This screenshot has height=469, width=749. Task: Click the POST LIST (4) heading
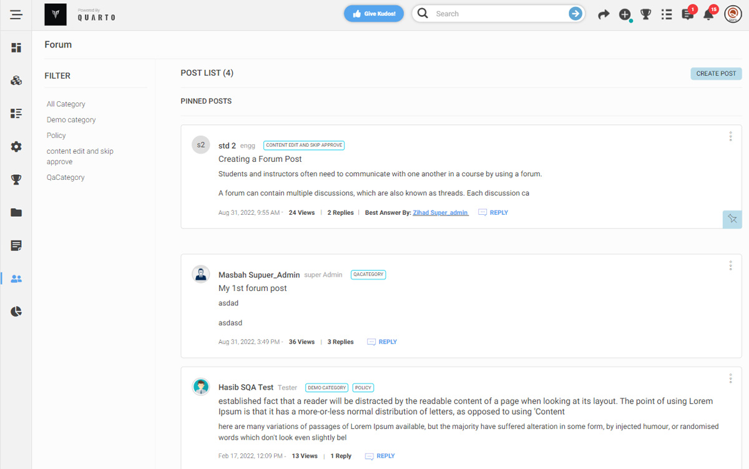tap(207, 73)
